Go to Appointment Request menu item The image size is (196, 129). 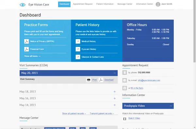(83, 4)
